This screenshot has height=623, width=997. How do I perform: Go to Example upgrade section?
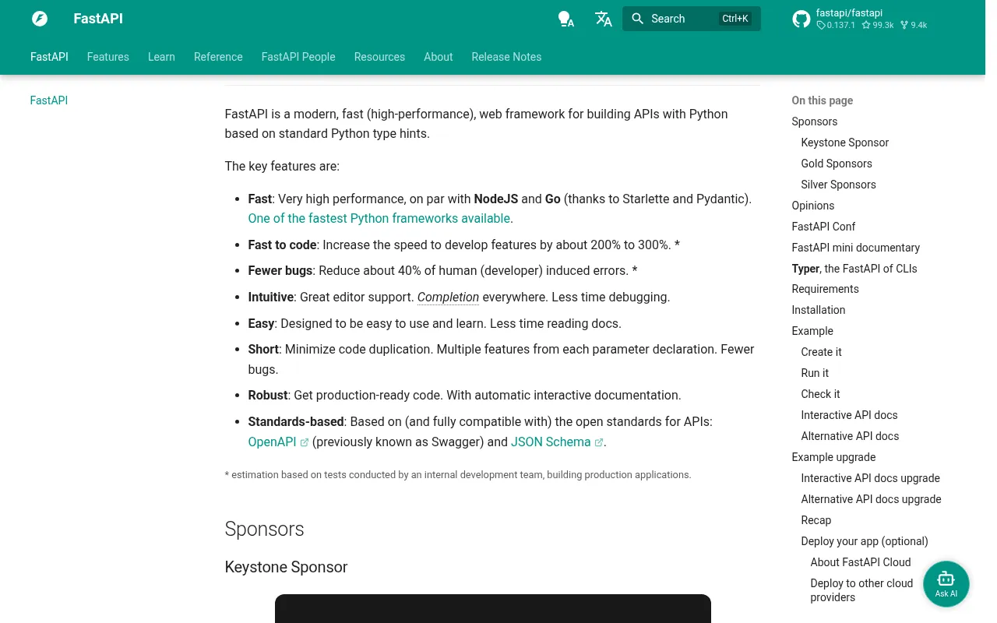[833, 457]
